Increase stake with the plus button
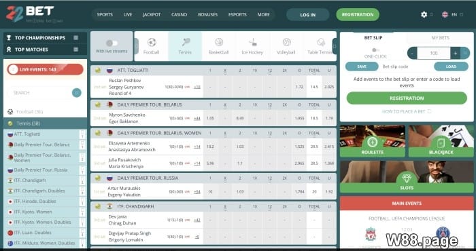 coord(456,54)
